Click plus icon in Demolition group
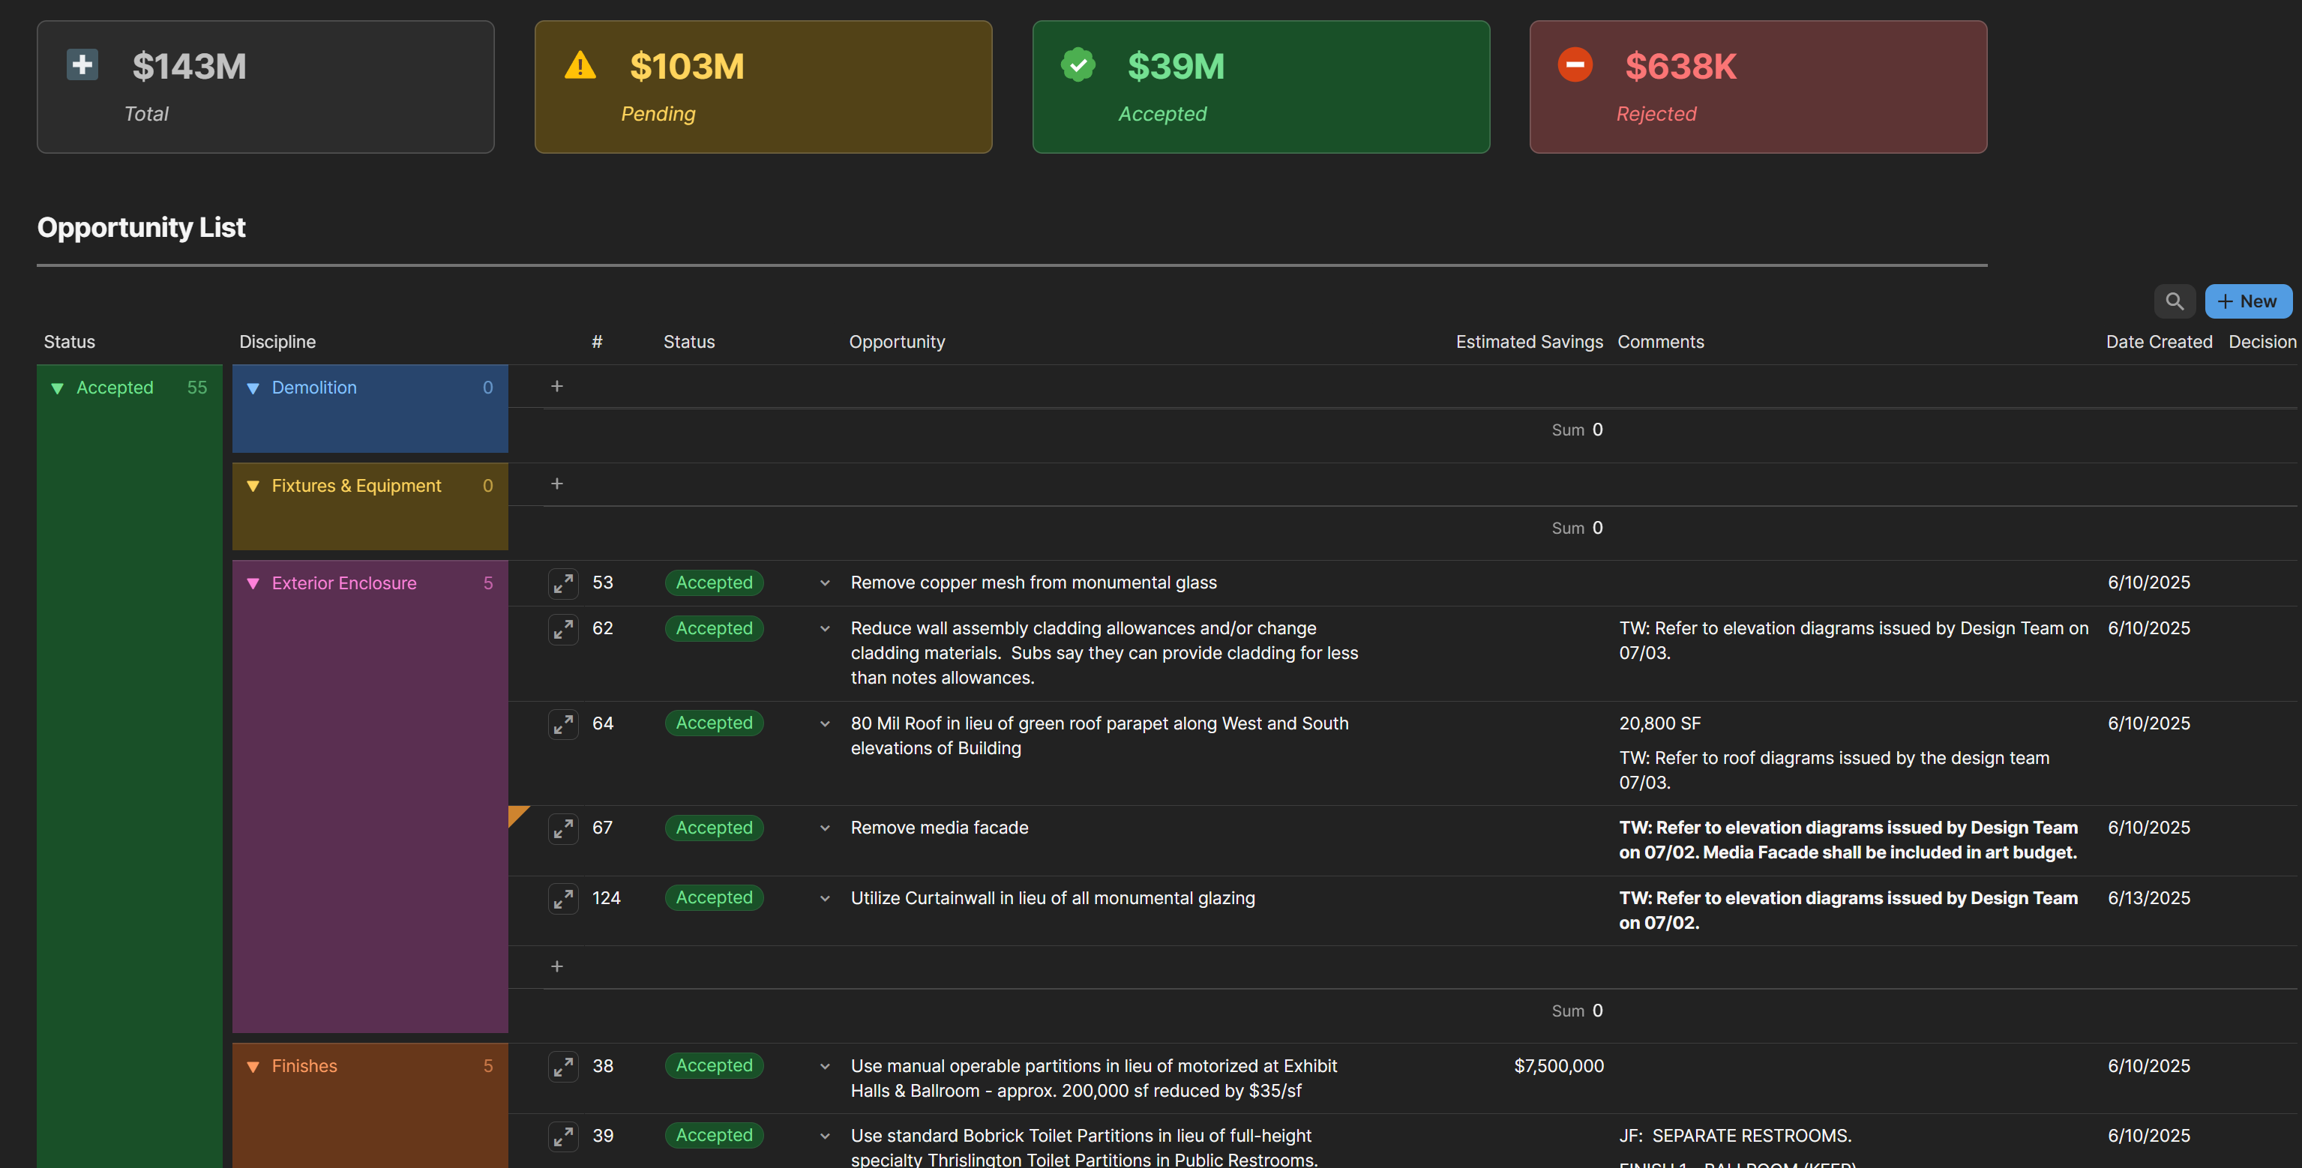2302x1168 pixels. (x=556, y=386)
